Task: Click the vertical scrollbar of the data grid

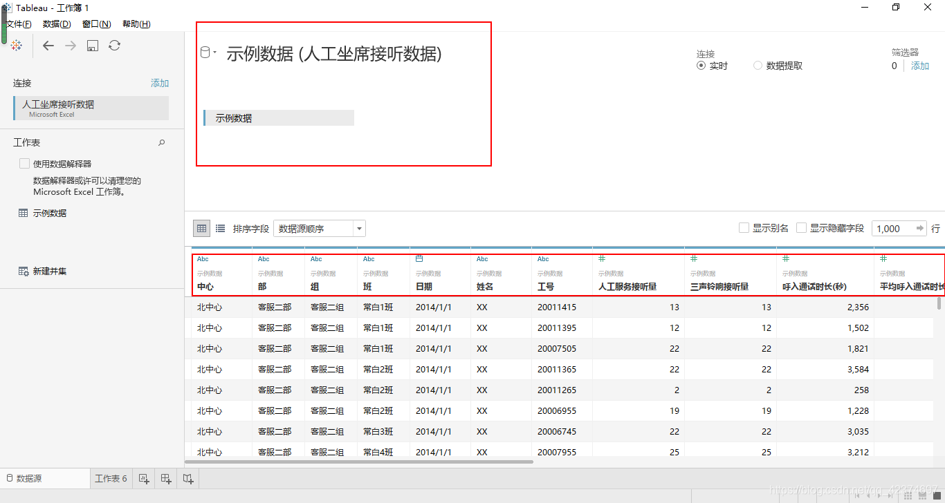Action: (939, 303)
